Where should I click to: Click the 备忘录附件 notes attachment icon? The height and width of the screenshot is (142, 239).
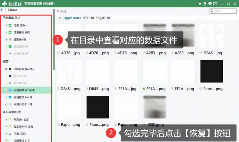tap(10, 127)
